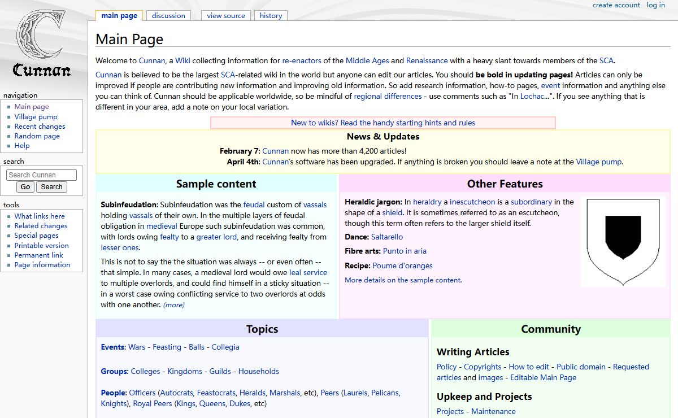
Task: Open the leal service link
Action: (x=308, y=273)
